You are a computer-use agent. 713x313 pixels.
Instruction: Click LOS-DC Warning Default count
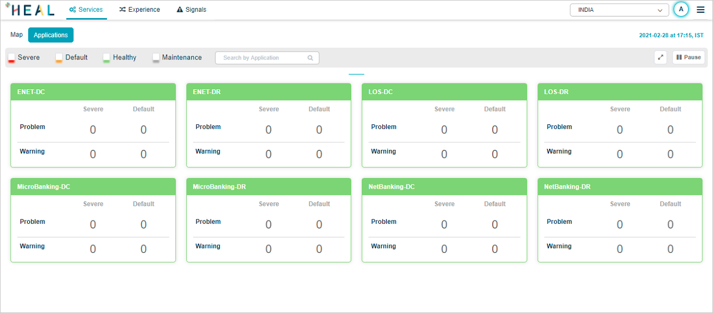click(495, 154)
